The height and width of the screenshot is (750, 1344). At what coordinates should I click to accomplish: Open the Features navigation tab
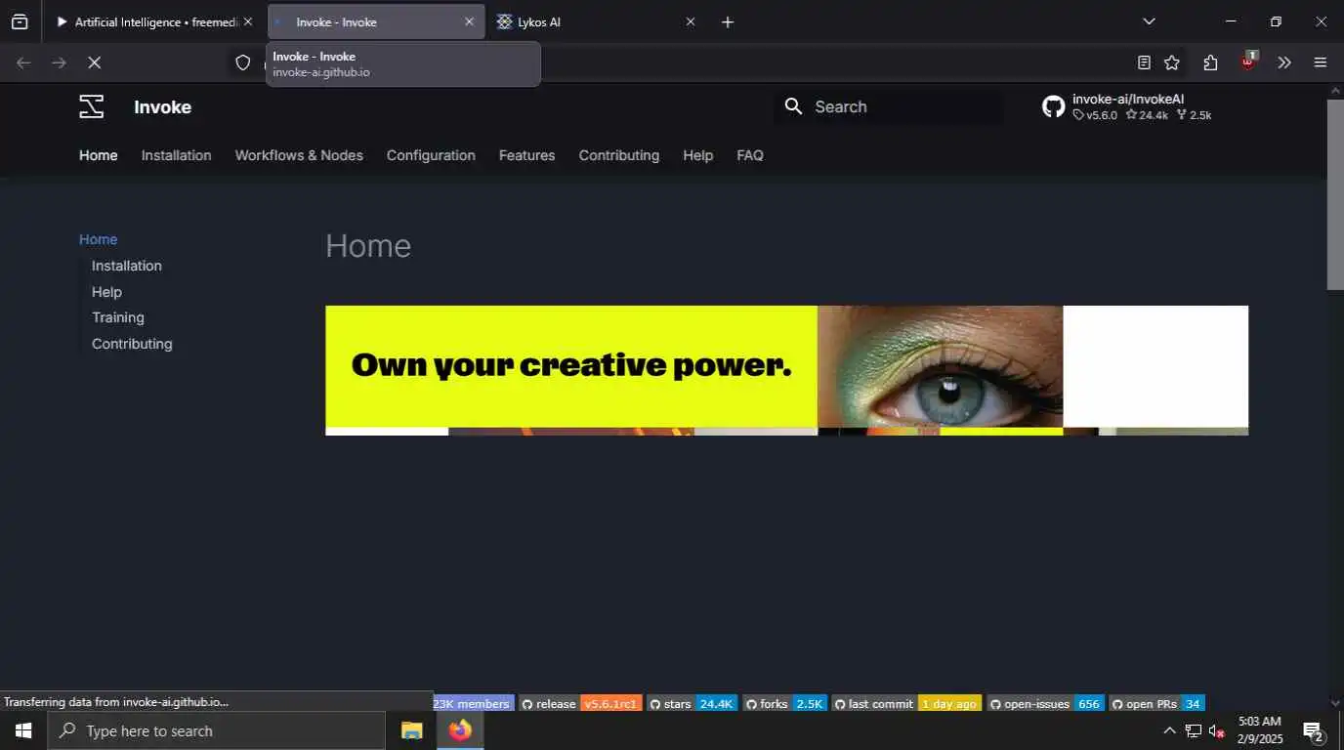tap(526, 155)
